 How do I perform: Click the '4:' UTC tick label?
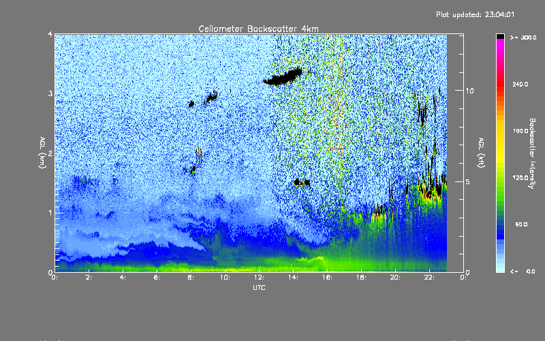point(123,278)
